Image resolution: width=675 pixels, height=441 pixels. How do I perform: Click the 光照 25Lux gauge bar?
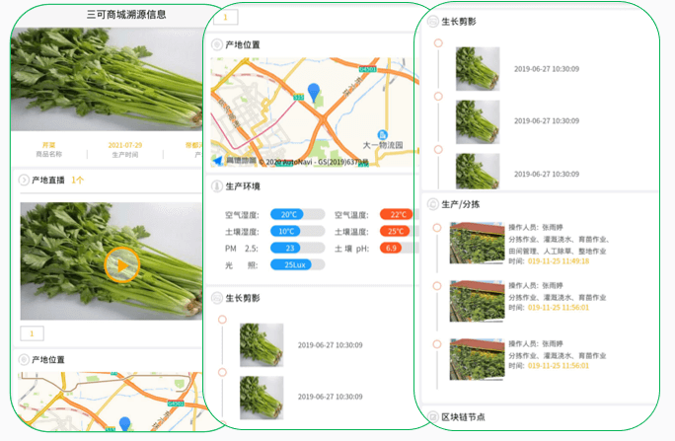click(x=297, y=264)
